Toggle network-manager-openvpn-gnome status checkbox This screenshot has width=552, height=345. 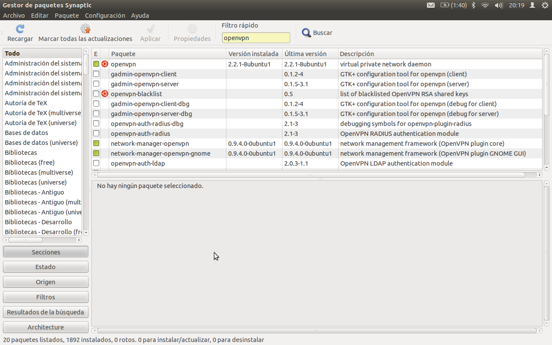tap(96, 153)
